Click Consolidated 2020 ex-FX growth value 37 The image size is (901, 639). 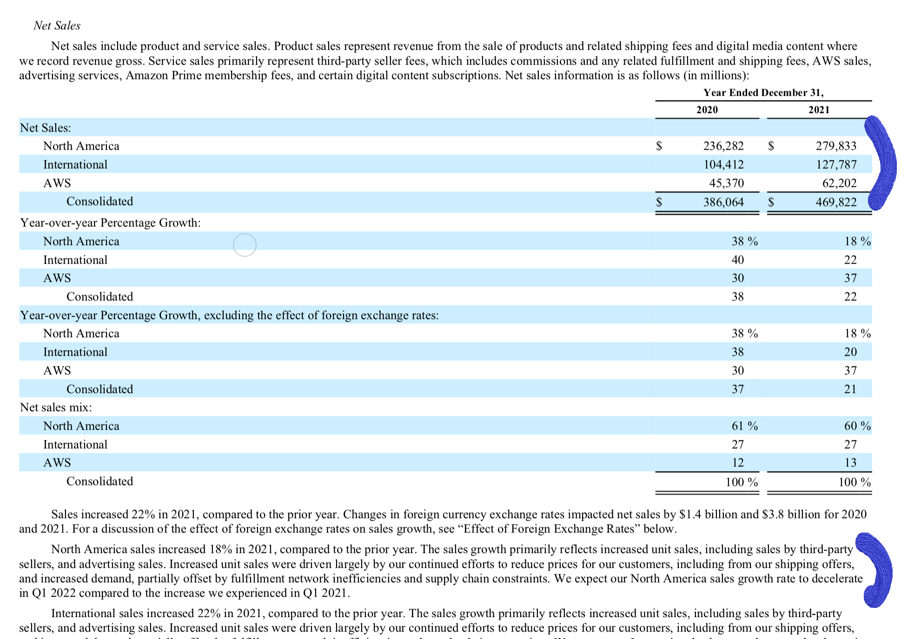pos(737,389)
